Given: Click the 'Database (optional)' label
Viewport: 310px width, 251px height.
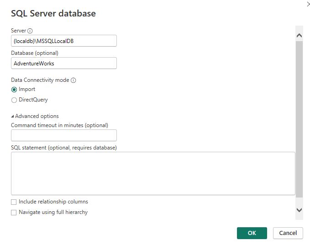Looking at the screenshot, I should [35, 53].
